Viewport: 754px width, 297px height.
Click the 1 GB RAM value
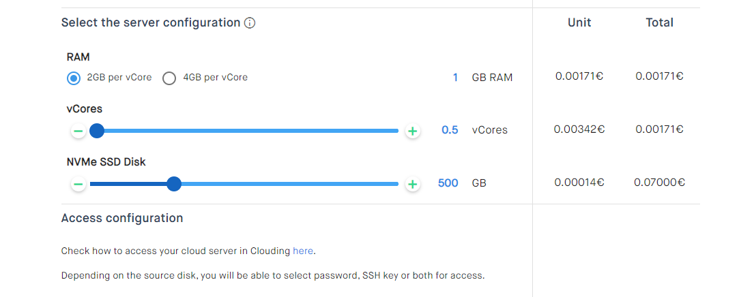click(455, 77)
